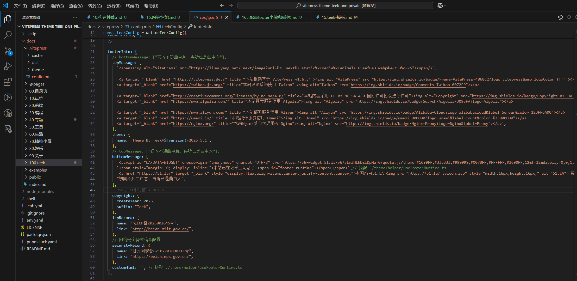The image size is (577, 281).
Task: Open the 查看(V) menu
Action: click(x=76, y=6)
